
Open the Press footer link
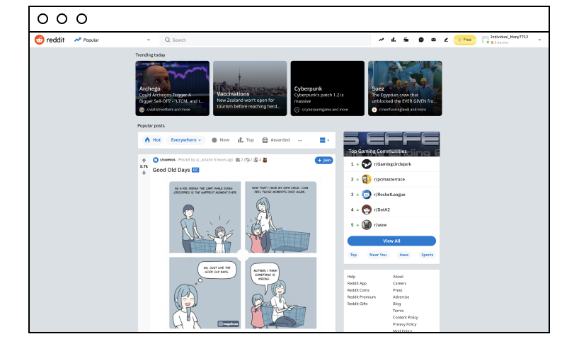(x=397, y=290)
